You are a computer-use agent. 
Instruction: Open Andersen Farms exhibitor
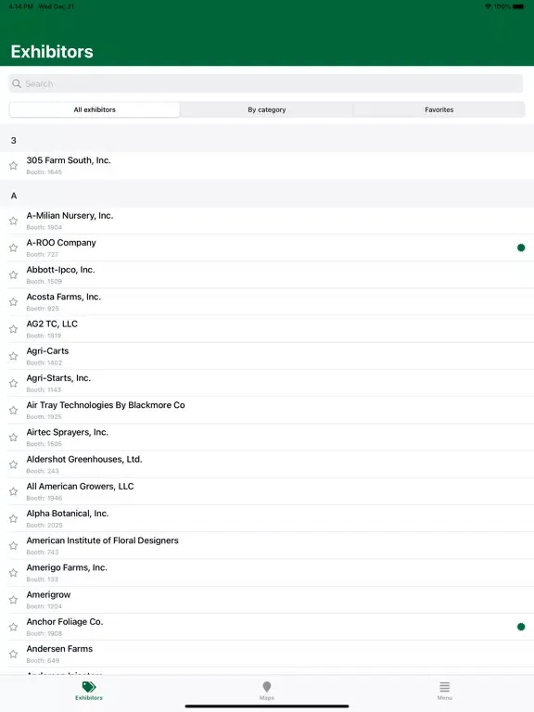[267, 654]
